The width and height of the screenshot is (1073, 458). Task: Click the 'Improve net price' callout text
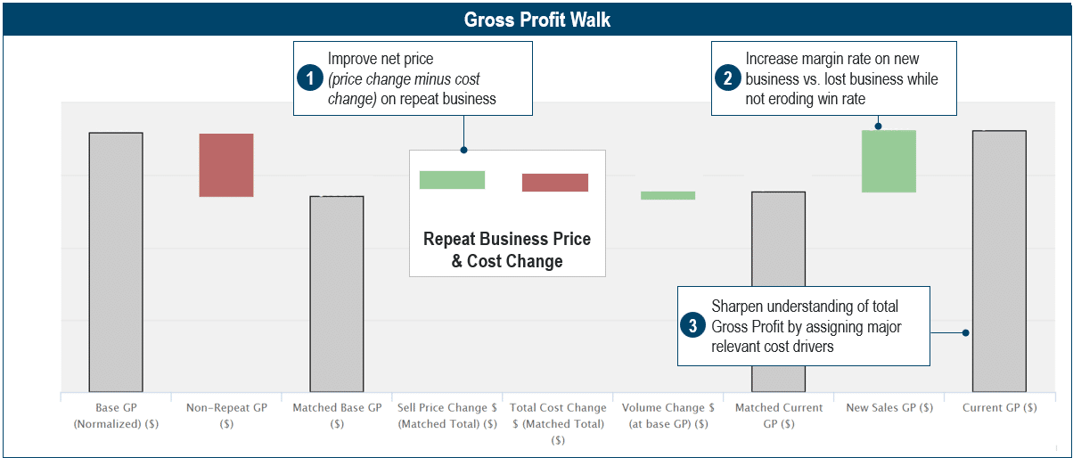pos(413,78)
